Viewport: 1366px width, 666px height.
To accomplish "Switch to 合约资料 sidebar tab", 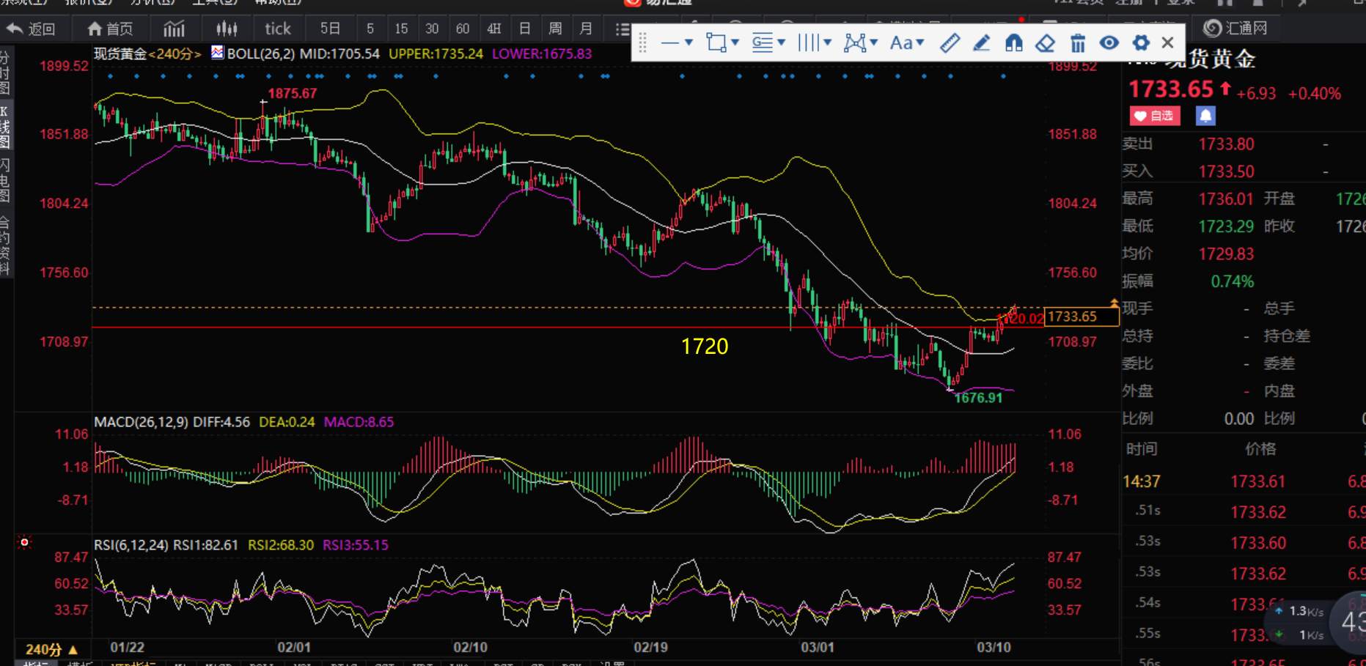I will coord(5,245).
